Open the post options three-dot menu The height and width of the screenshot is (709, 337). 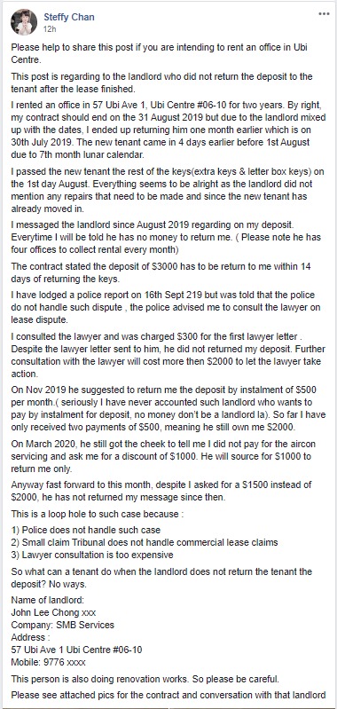tap(324, 14)
